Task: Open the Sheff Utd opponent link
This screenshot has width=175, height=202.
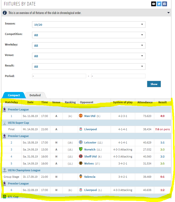Action: [90, 156]
